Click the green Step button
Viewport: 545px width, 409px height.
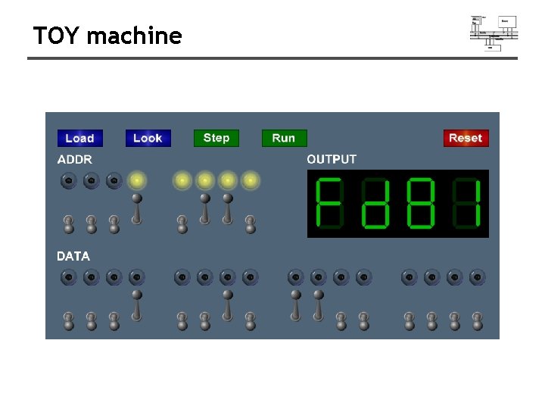pyautogui.click(x=216, y=138)
